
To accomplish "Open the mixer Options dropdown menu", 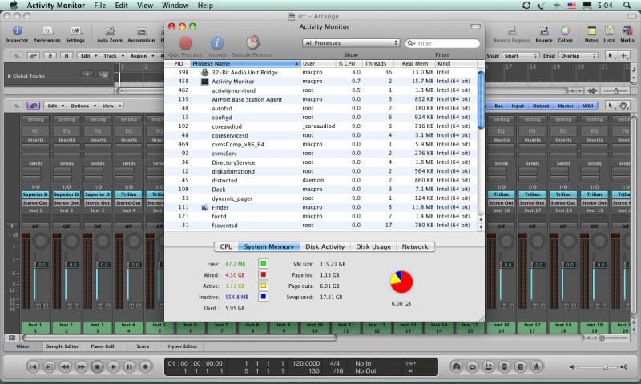I will pos(82,106).
